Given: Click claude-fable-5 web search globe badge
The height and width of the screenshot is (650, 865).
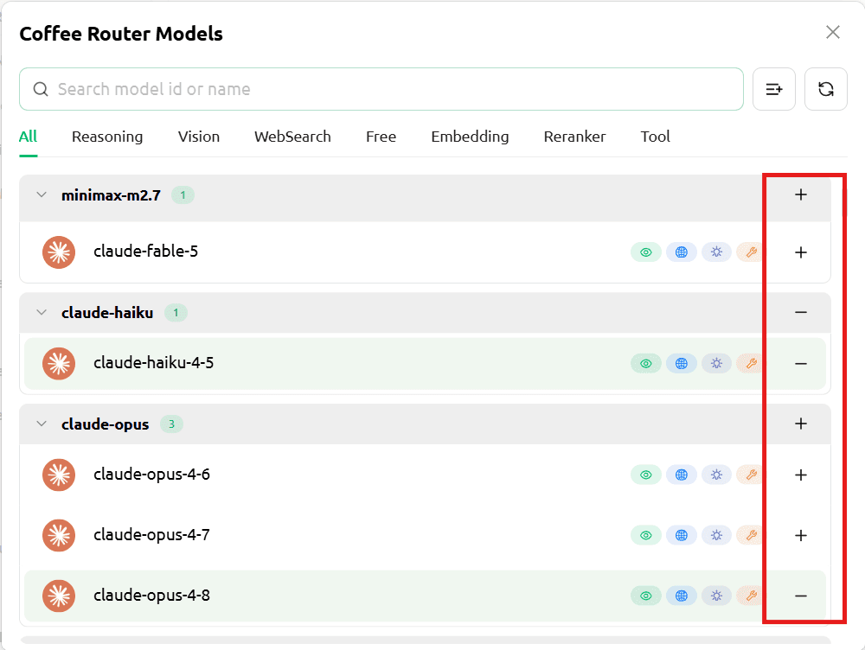Looking at the screenshot, I should coord(682,252).
